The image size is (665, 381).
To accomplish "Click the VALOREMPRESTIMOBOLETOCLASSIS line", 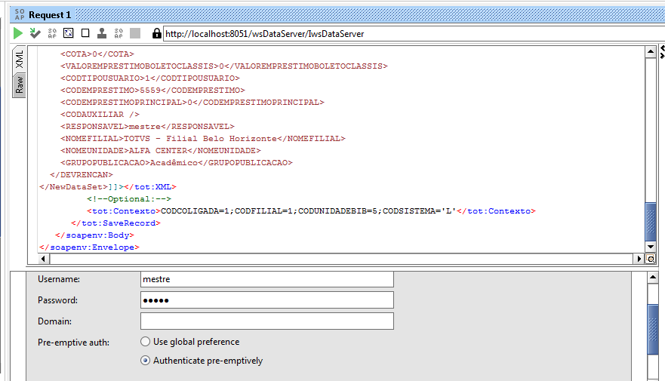I will [x=224, y=66].
